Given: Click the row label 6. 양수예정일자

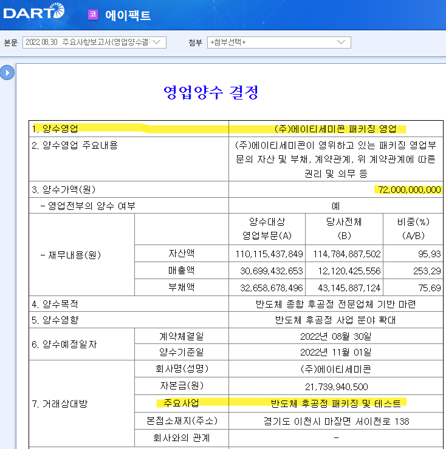Looking at the screenshot, I should 64,344.
